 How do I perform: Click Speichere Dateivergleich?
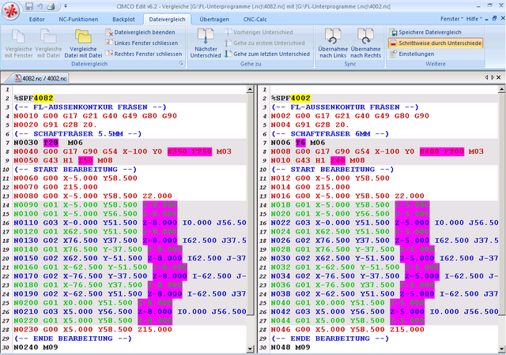[426, 32]
